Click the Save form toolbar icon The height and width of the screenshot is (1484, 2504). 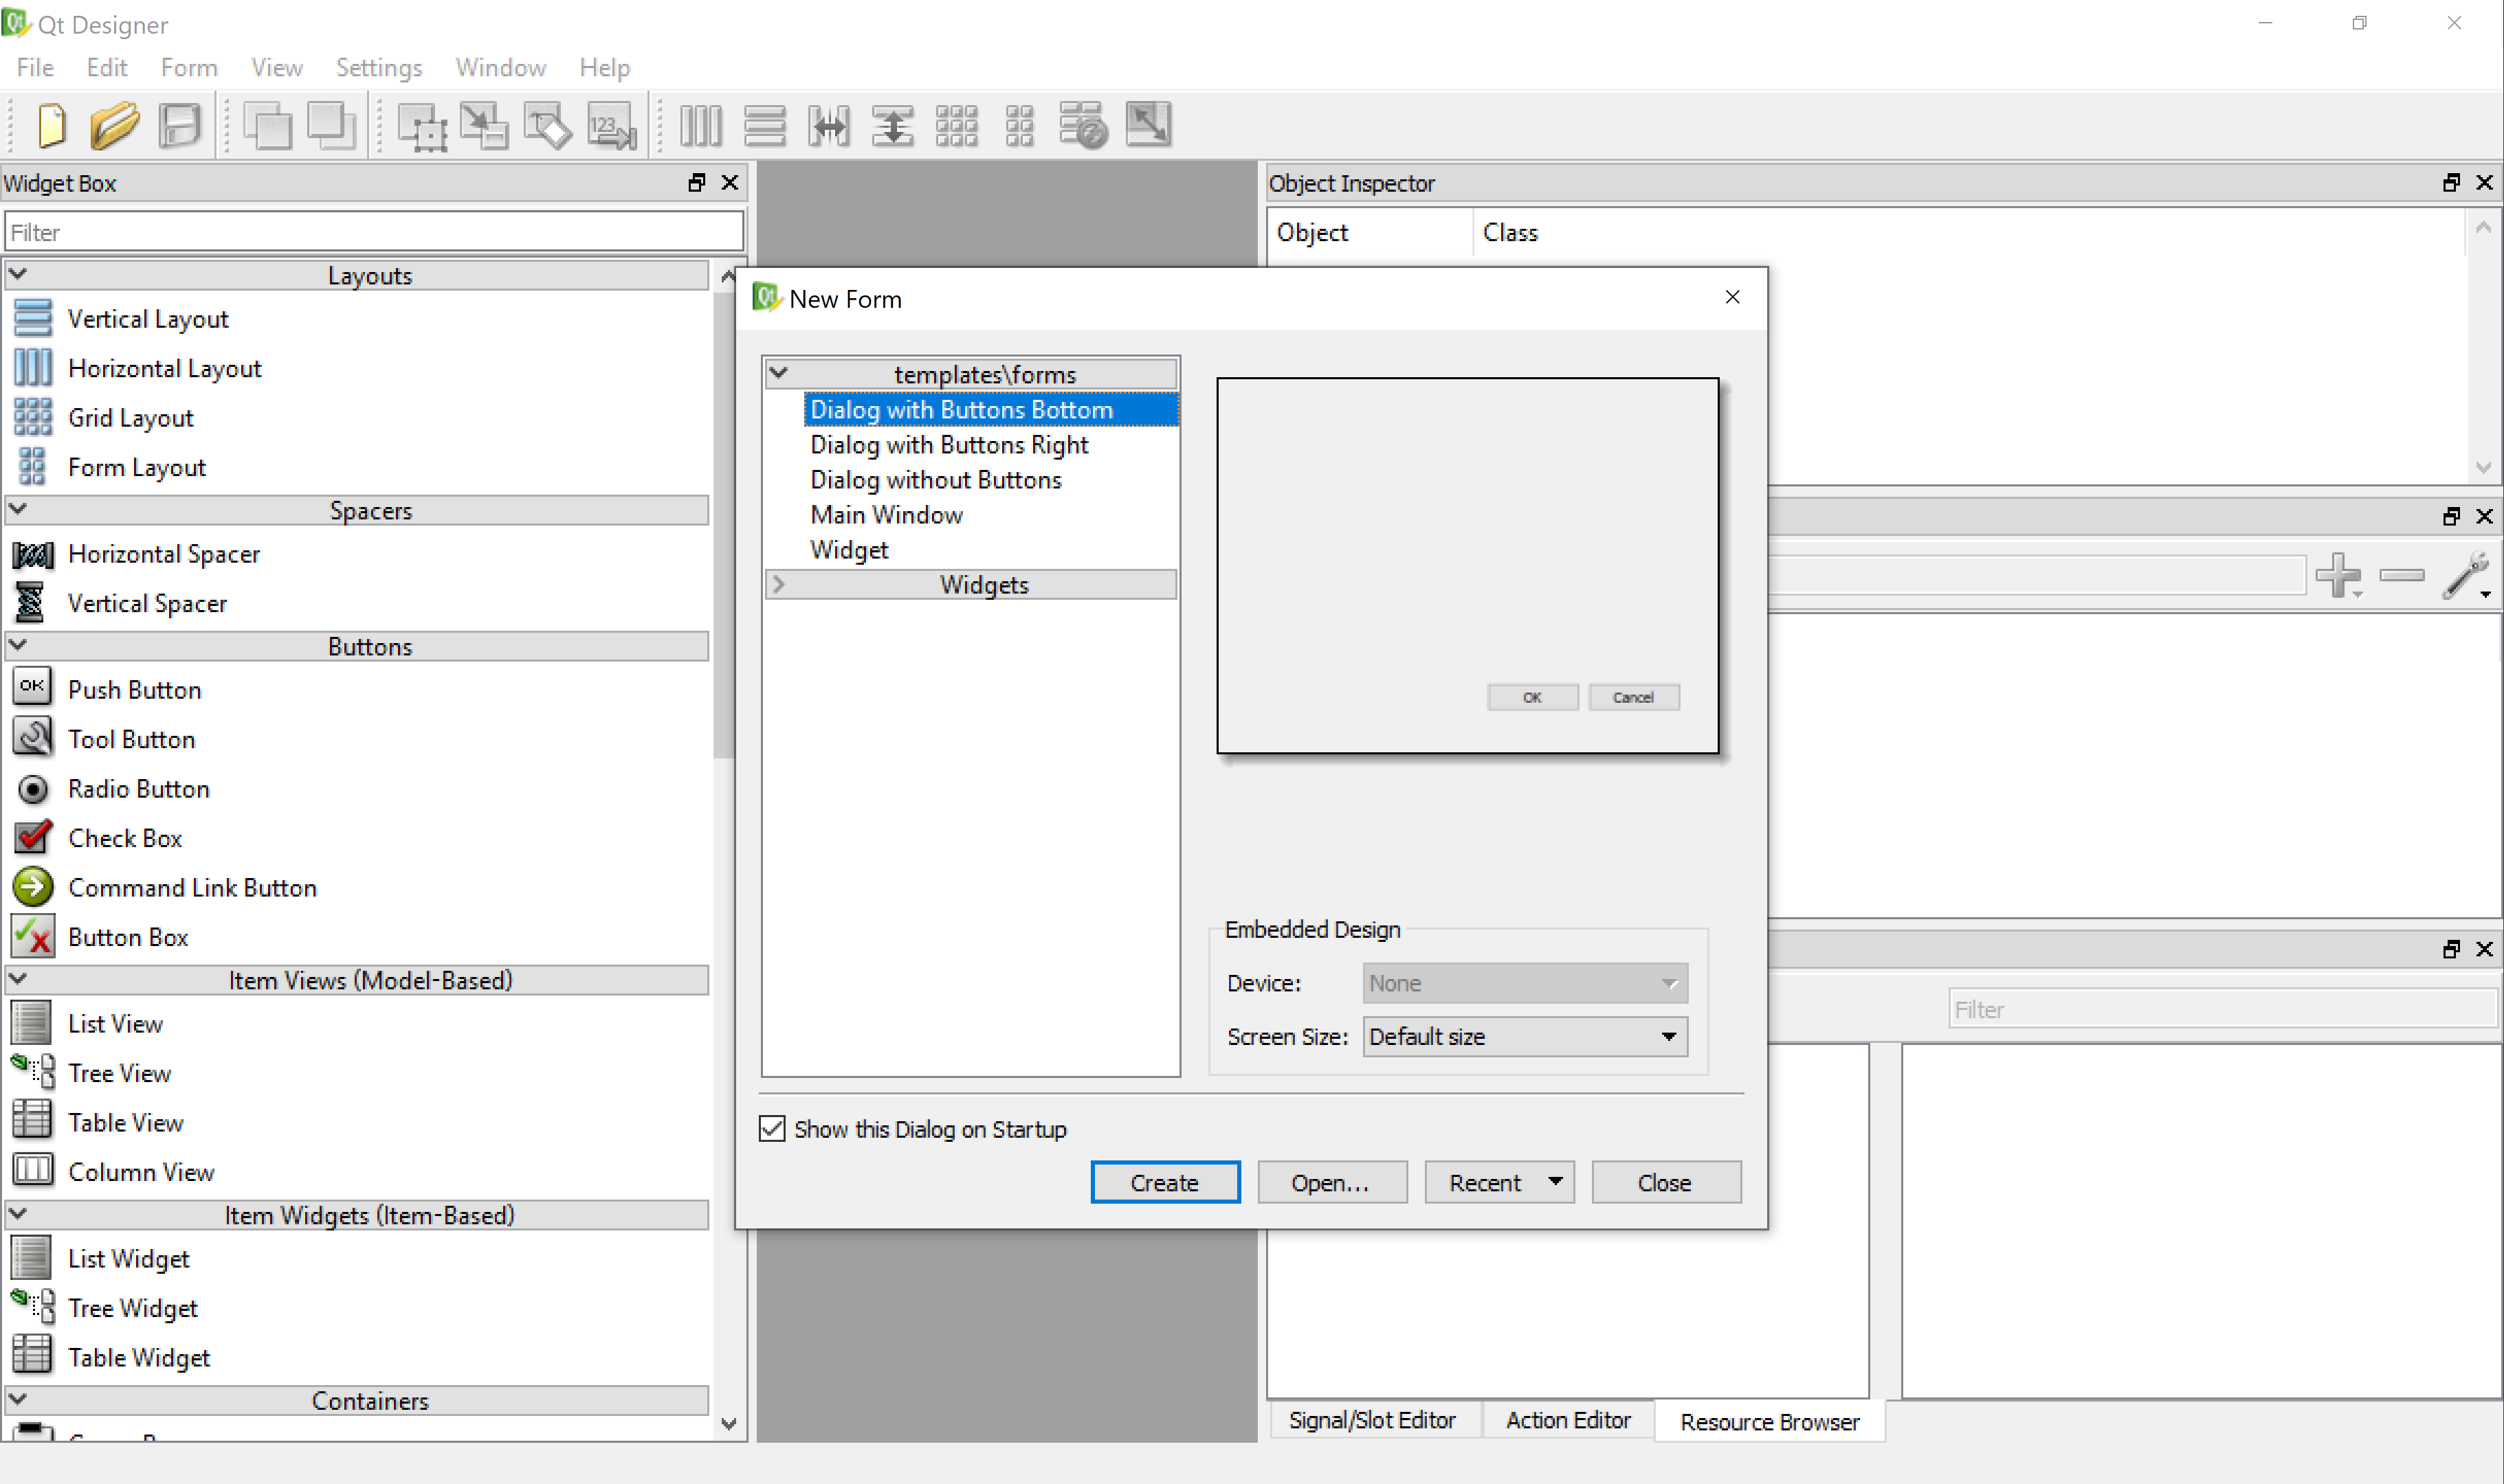(180, 126)
